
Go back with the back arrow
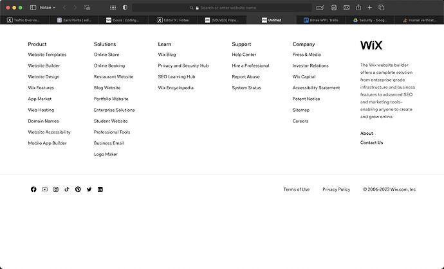[64, 8]
